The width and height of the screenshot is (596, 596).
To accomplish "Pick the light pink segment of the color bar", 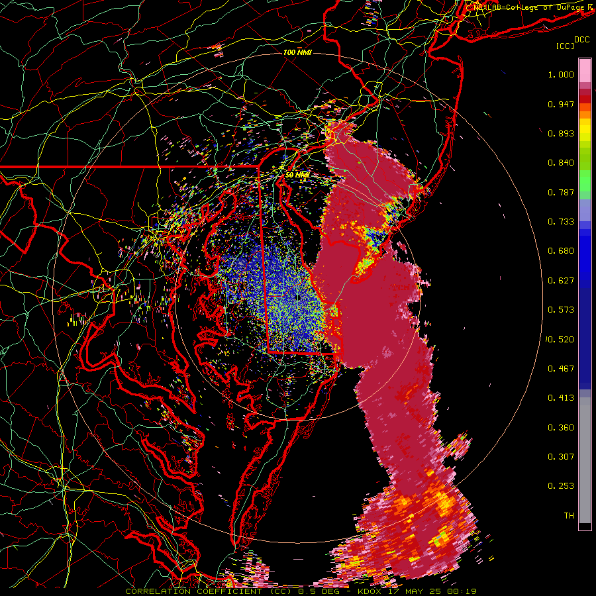I will tap(585, 70).
